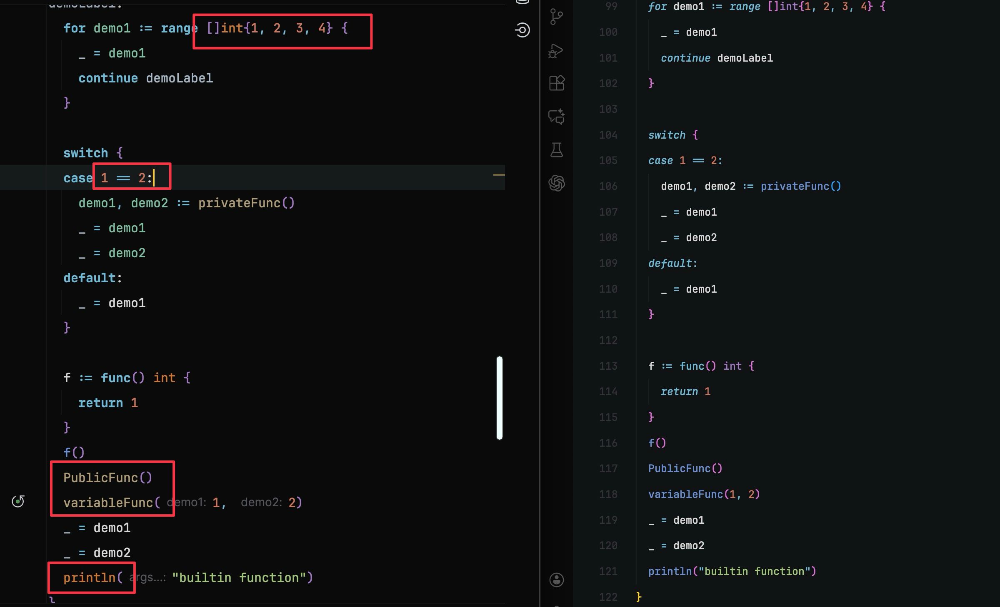Image resolution: width=1000 pixels, height=607 pixels.
Task: Click the 'args...:' inlay hint in println
Action: [x=147, y=577]
